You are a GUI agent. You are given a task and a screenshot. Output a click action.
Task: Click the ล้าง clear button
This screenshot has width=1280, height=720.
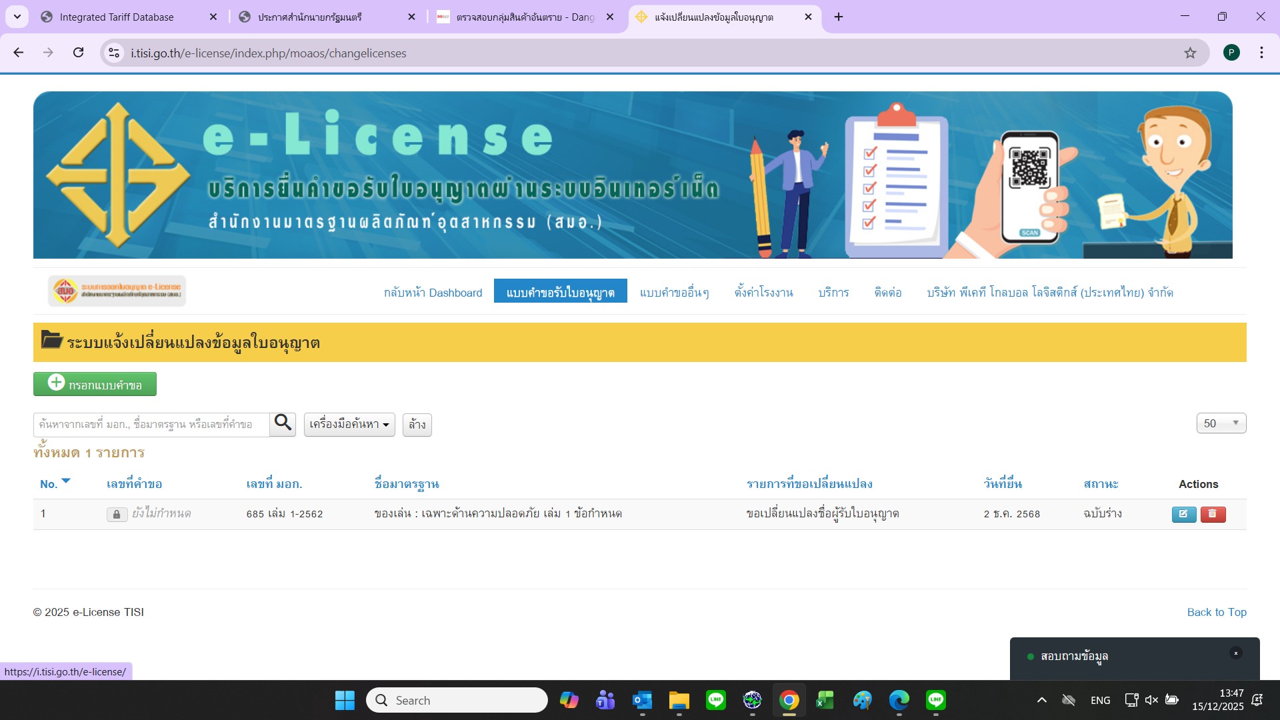[417, 425]
